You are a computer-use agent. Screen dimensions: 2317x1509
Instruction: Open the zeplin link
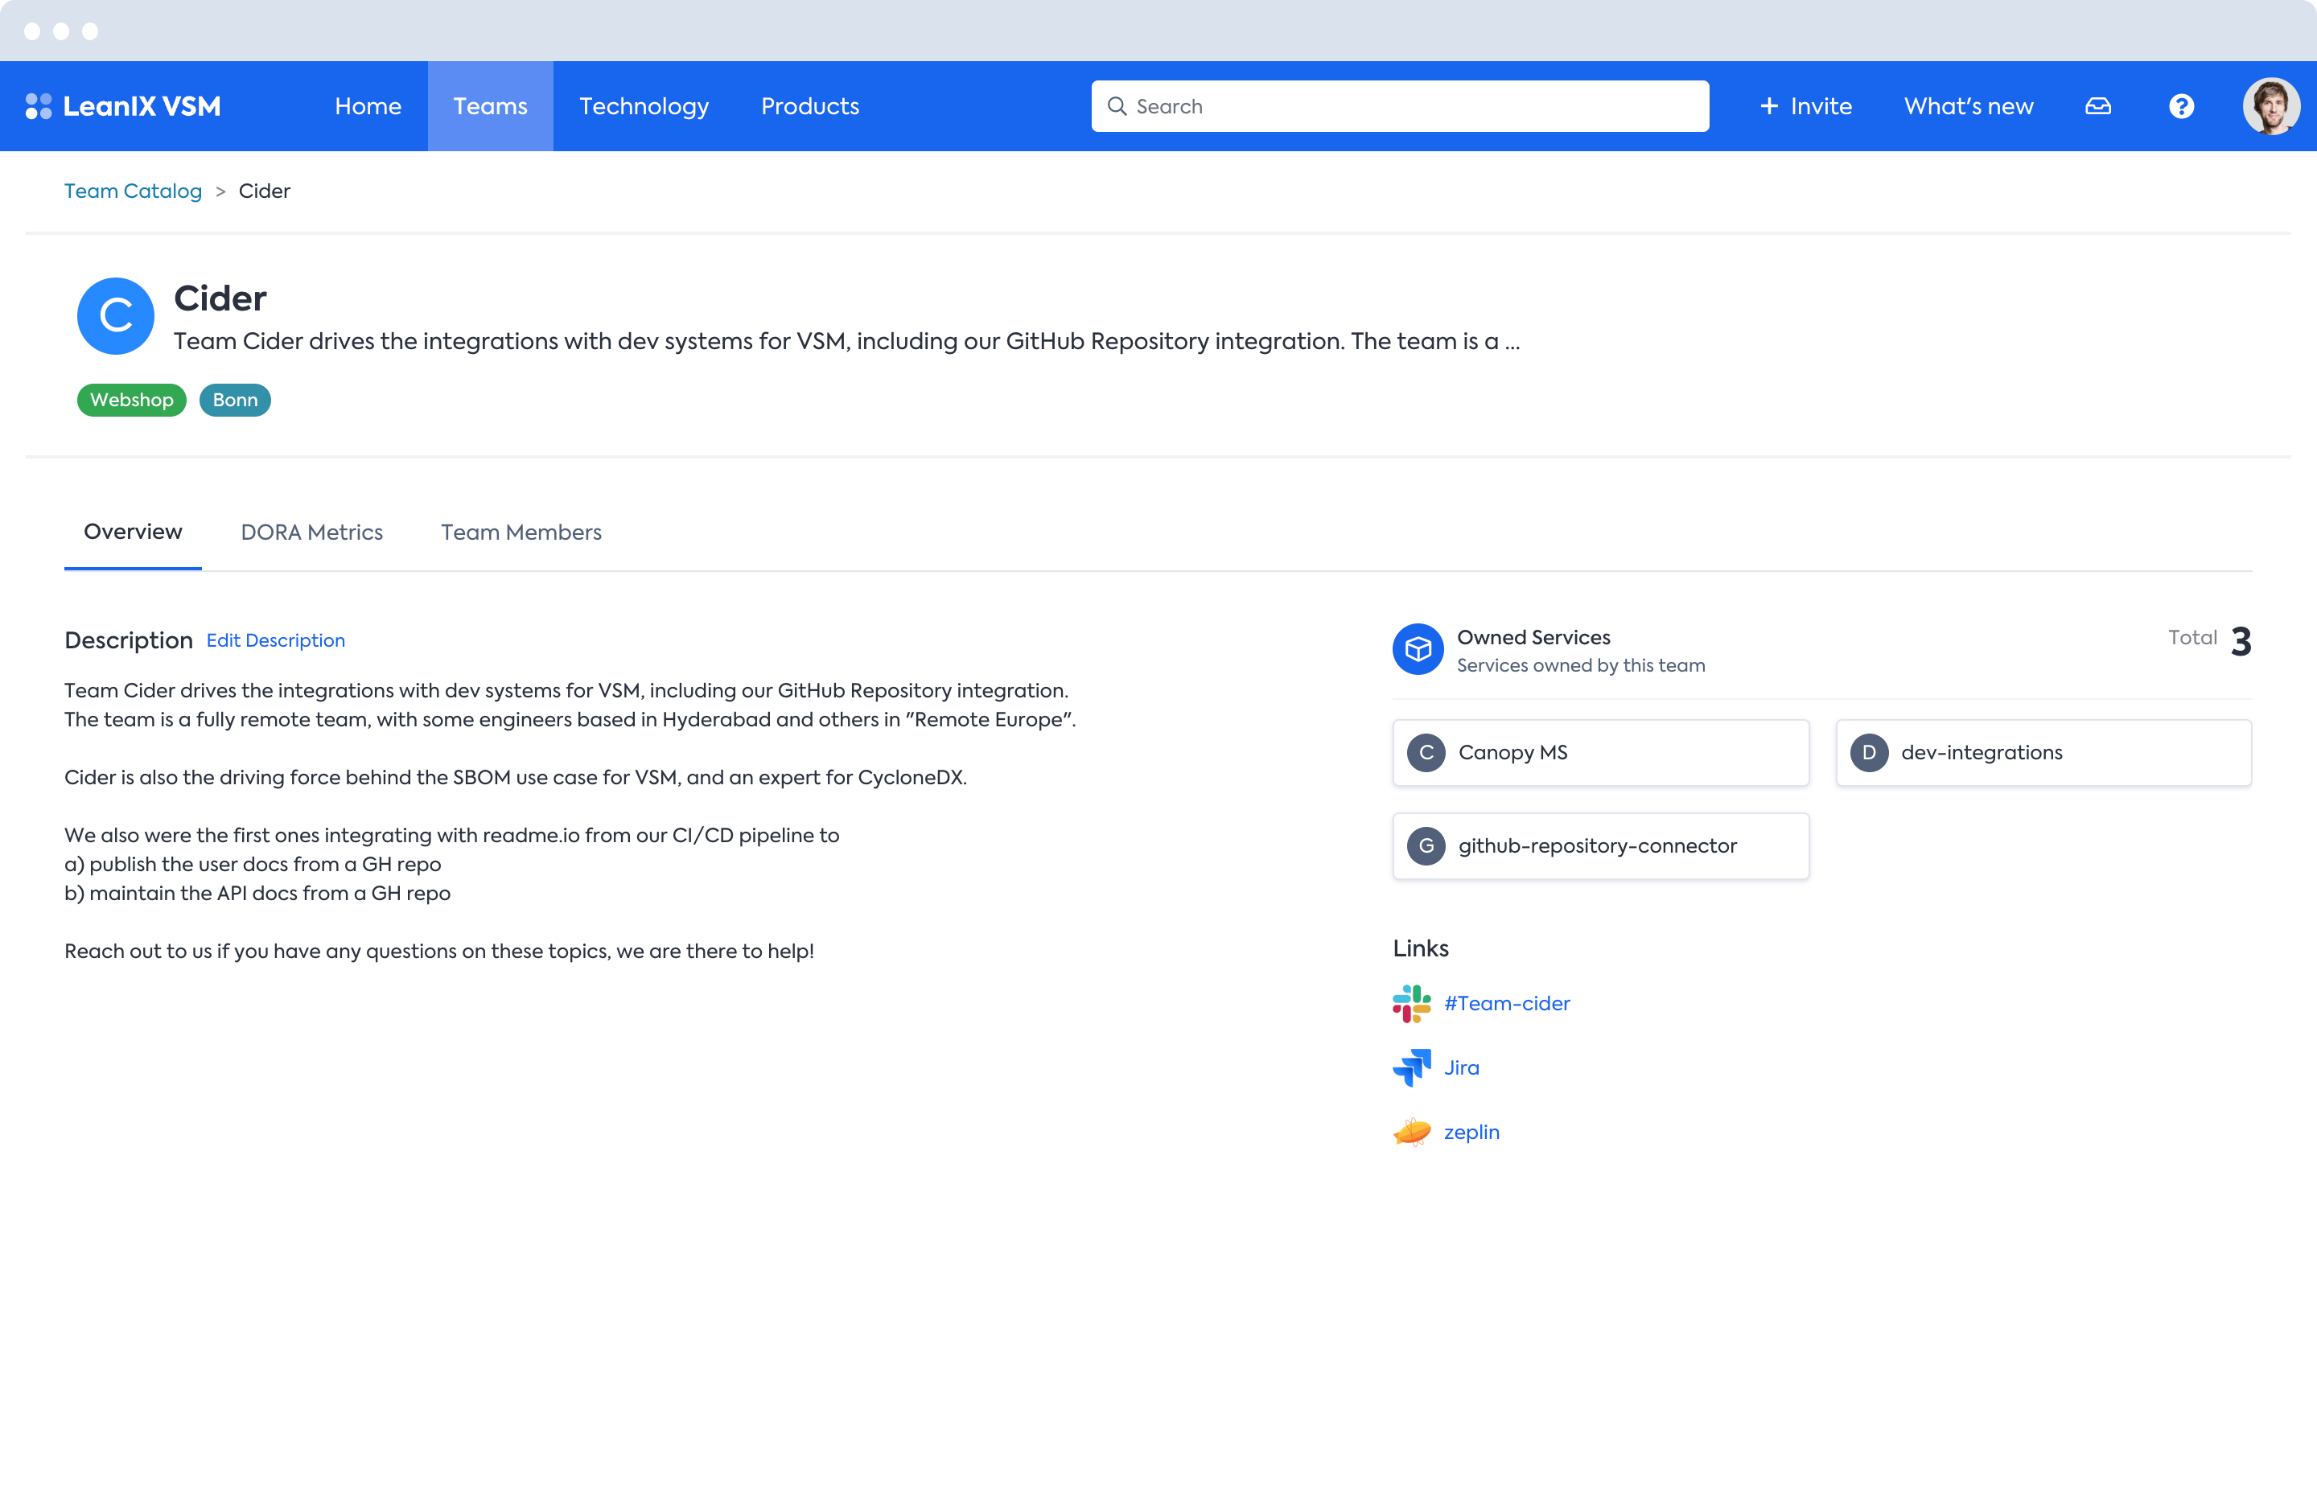[x=1471, y=1133]
